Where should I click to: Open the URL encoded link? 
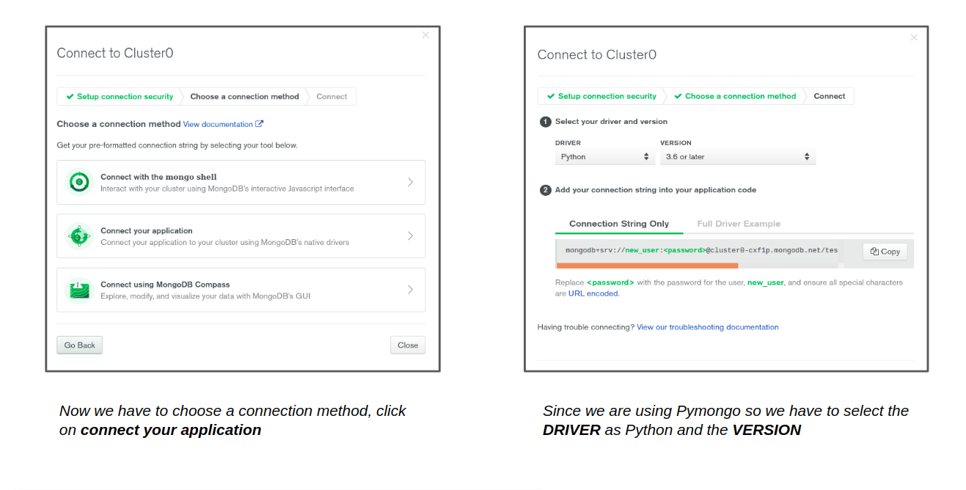point(593,293)
